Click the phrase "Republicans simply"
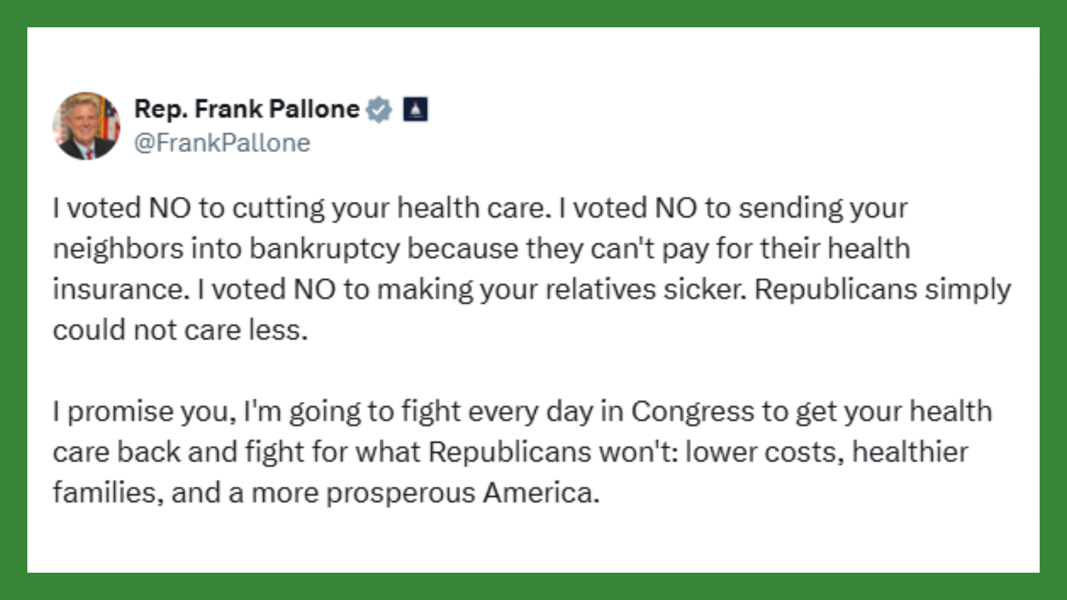The image size is (1067, 600). [x=882, y=289]
